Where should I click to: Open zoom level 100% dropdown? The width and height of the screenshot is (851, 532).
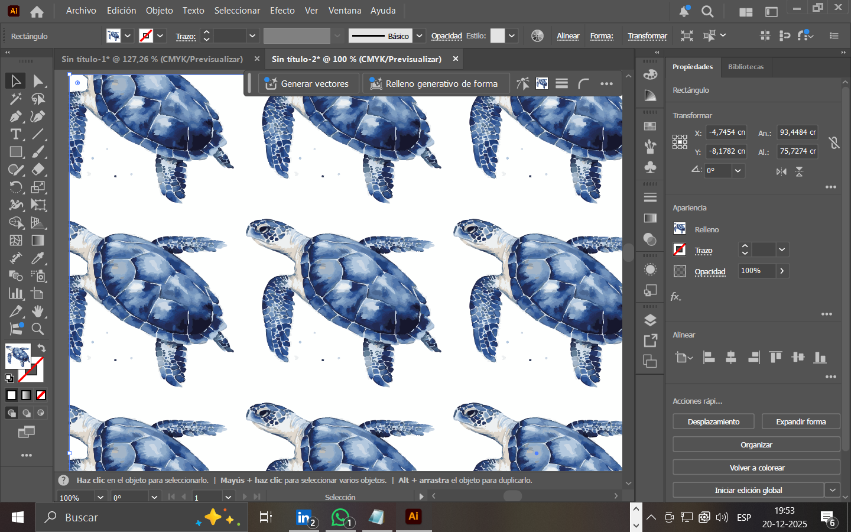pyautogui.click(x=100, y=498)
